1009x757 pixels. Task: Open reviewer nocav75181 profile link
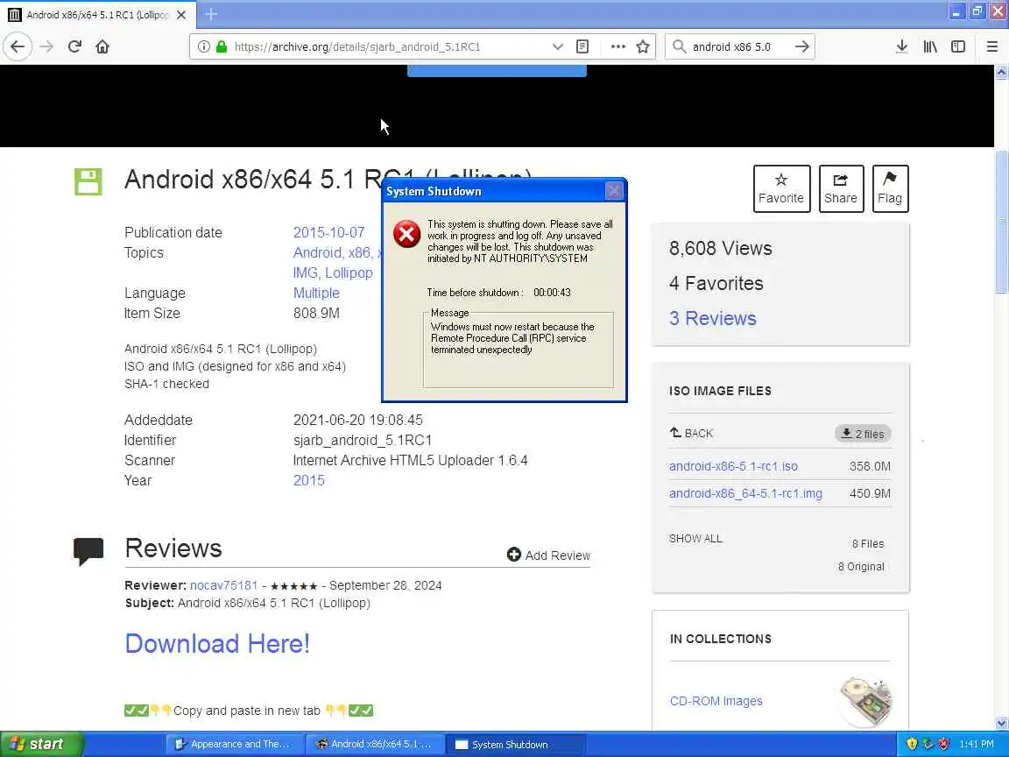(x=223, y=585)
